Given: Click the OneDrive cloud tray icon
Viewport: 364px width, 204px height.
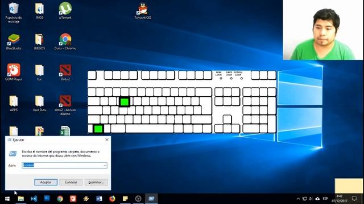Looking at the screenshot, I should (317, 199).
